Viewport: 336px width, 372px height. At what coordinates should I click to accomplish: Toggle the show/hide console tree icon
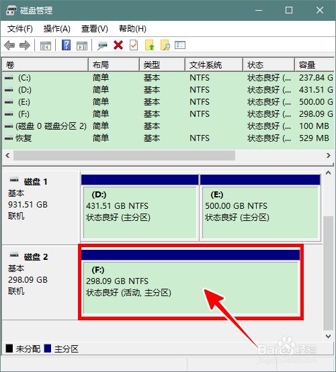click(45, 46)
